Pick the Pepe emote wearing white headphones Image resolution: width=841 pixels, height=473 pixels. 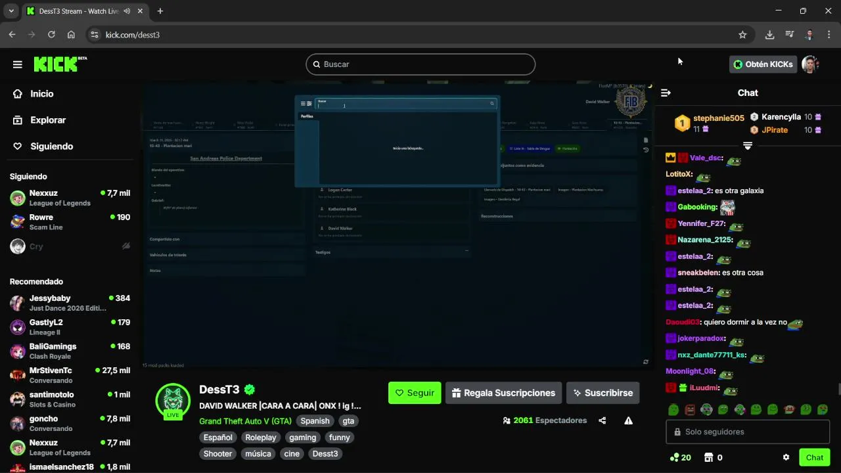tap(706, 410)
